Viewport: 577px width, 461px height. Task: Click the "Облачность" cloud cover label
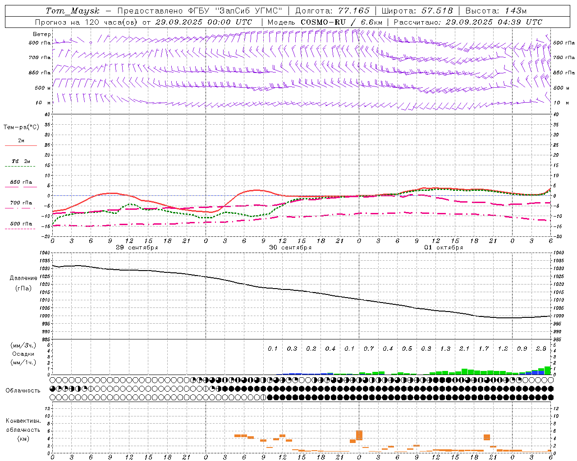pyautogui.click(x=23, y=390)
